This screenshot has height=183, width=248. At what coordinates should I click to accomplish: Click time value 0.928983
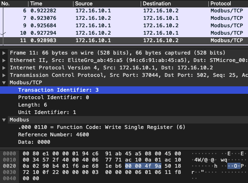pos(43,40)
